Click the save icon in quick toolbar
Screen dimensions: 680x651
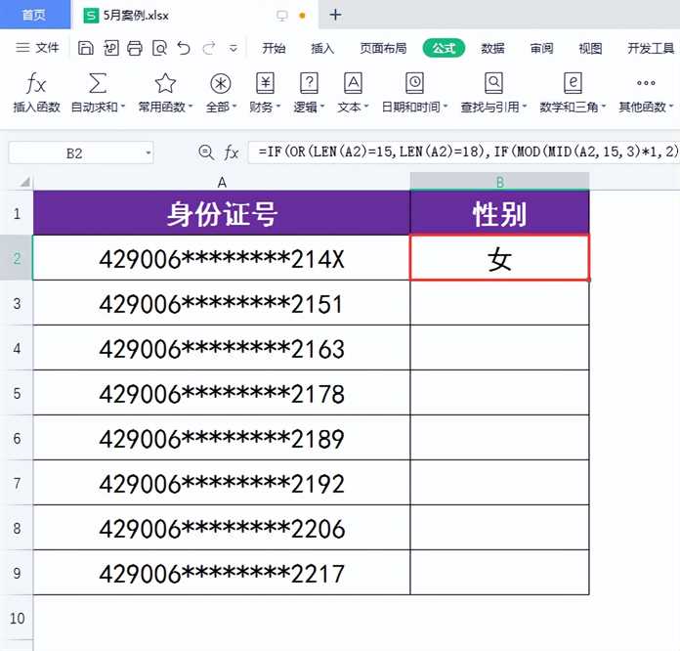tap(86, 48)
